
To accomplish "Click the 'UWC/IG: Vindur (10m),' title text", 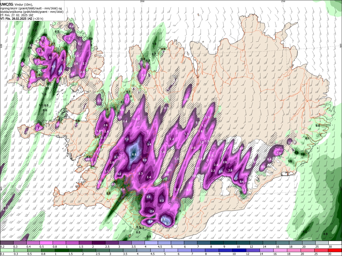I will tap(16, 5).
